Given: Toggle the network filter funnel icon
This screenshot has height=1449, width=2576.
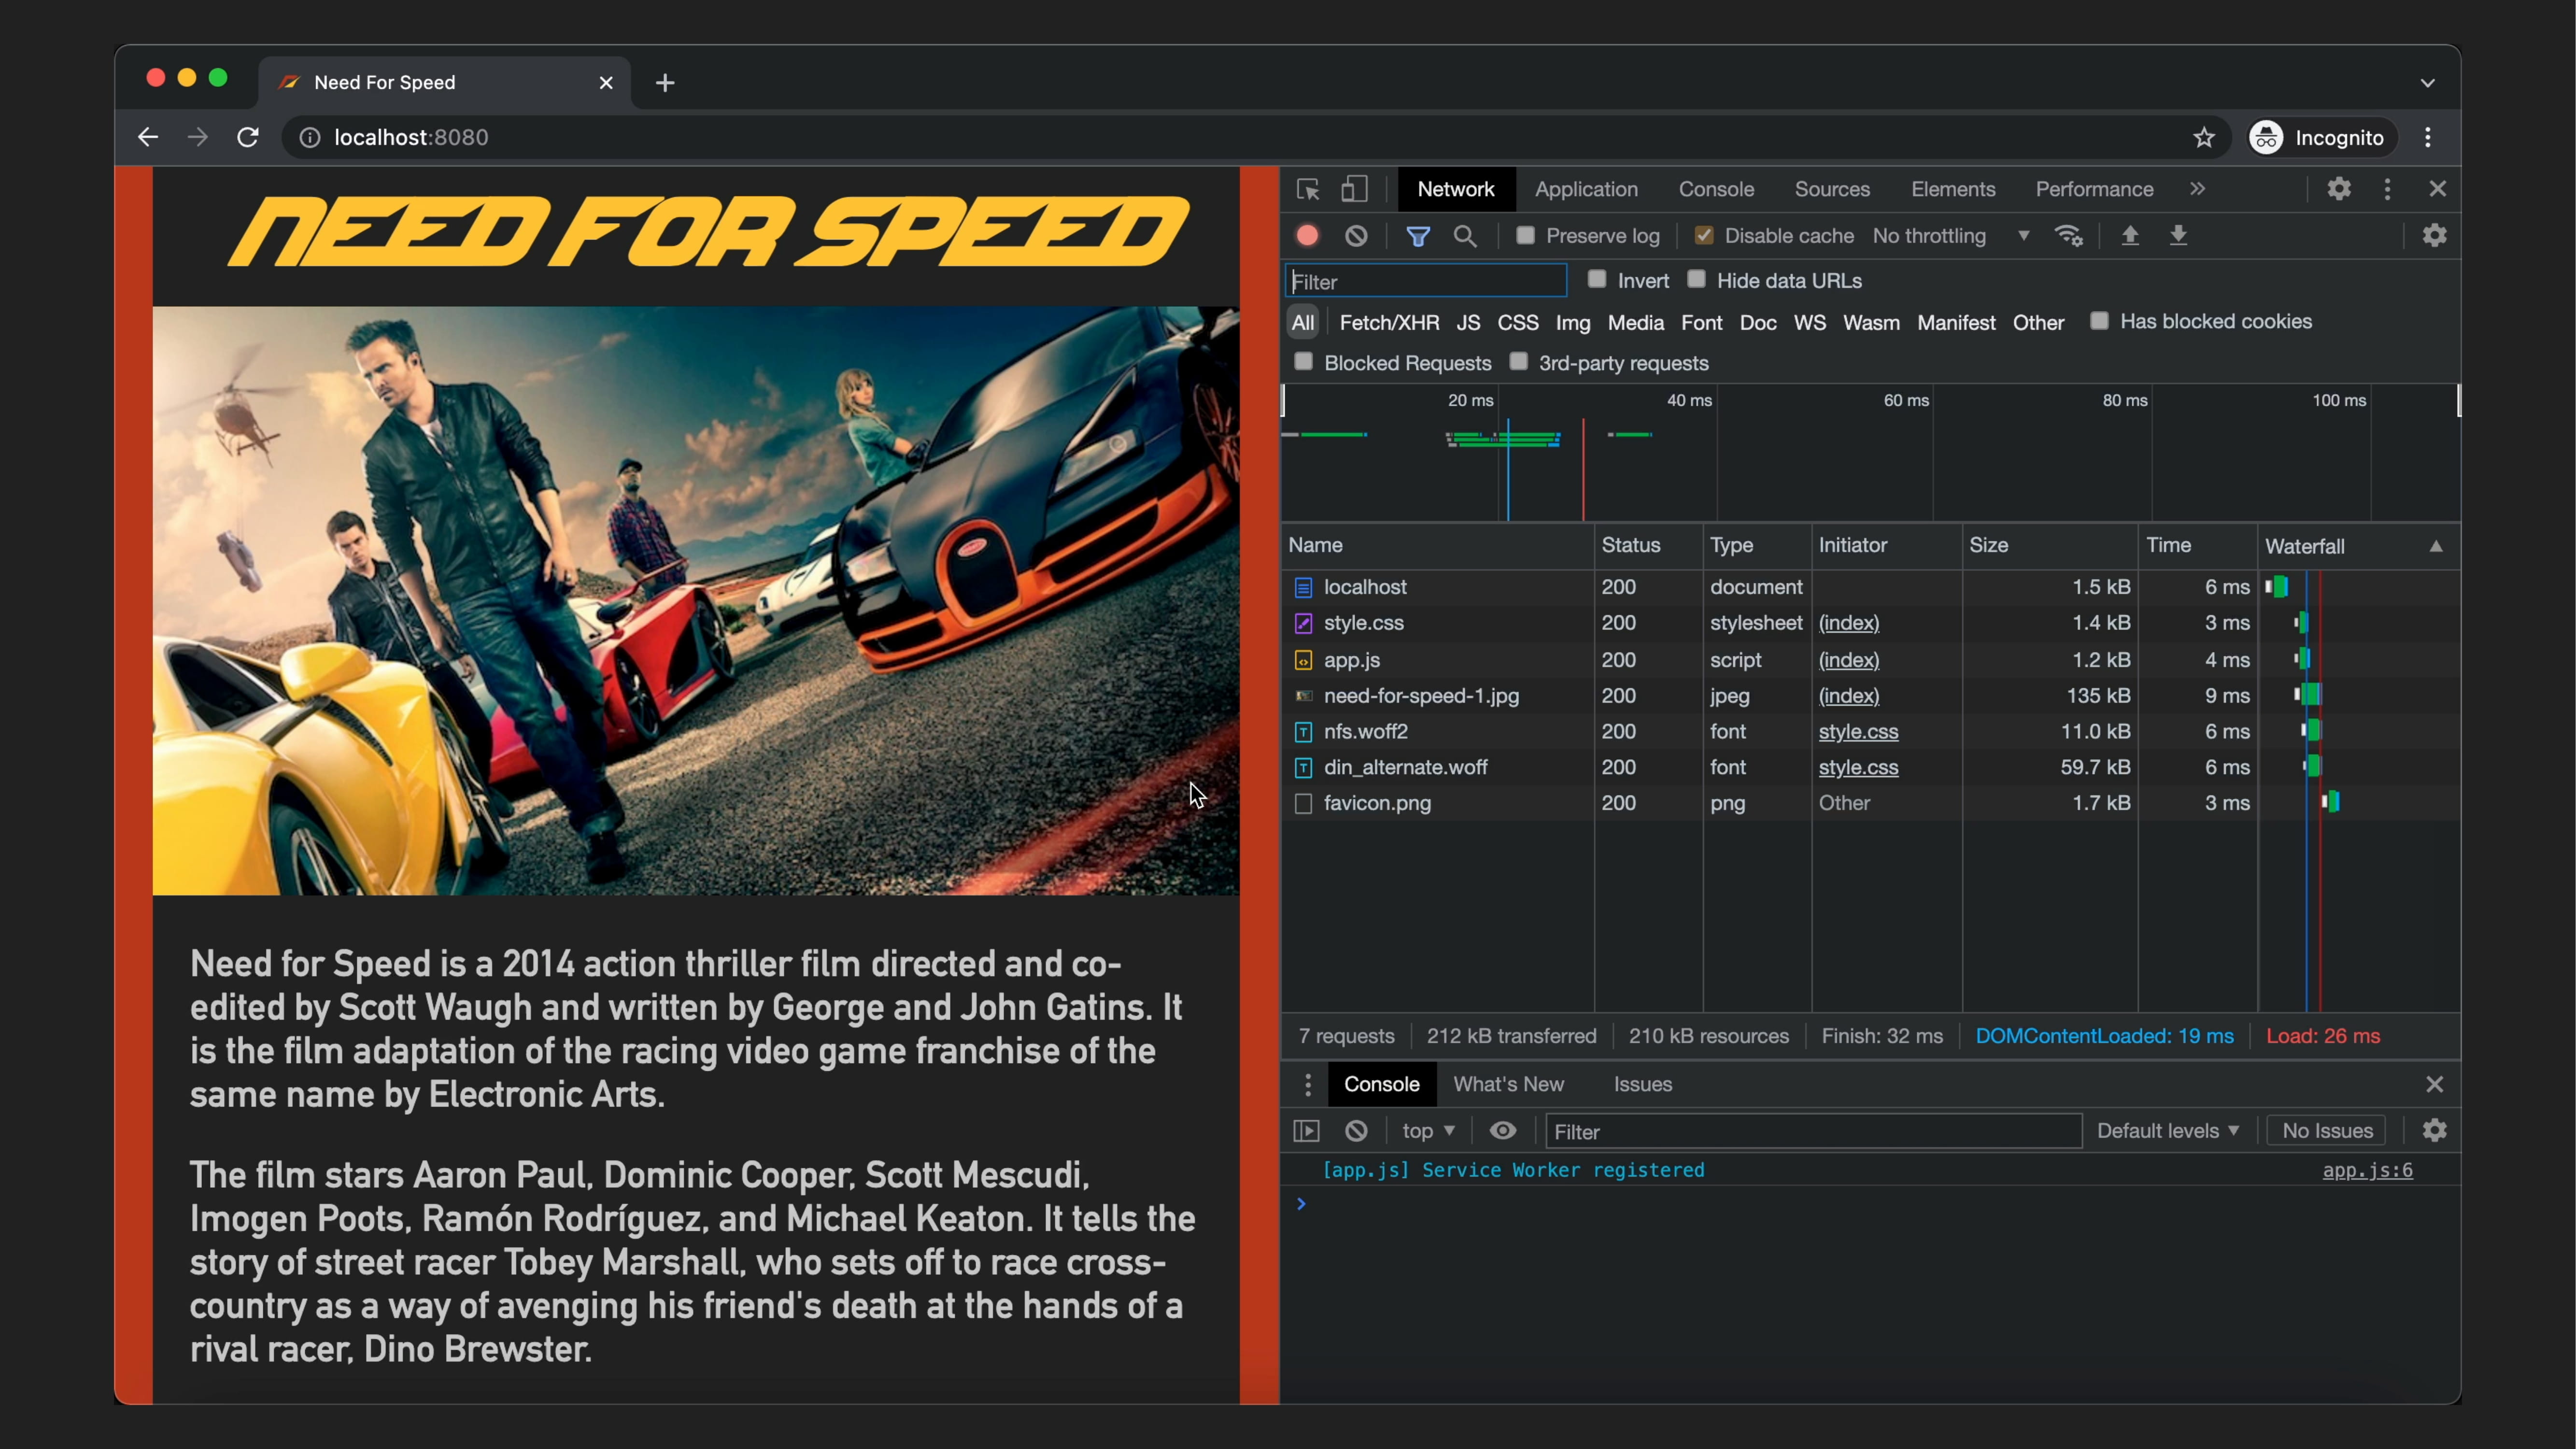Looking at the screenshot, I should [x=1418, y=236].
